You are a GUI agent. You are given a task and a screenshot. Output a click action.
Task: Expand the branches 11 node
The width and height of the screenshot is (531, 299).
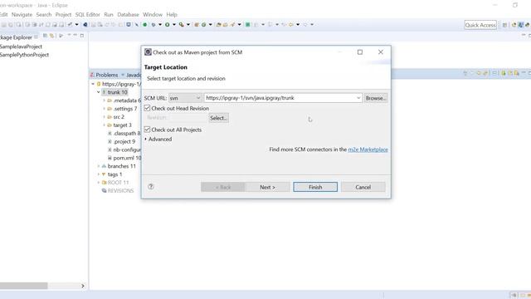click(x=99, y=166)
